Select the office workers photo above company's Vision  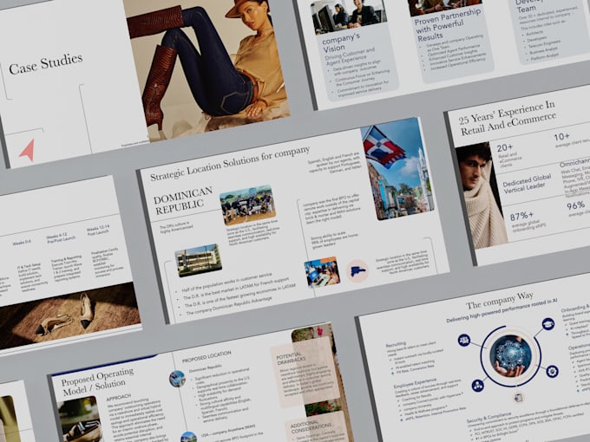tap(348, 16)
